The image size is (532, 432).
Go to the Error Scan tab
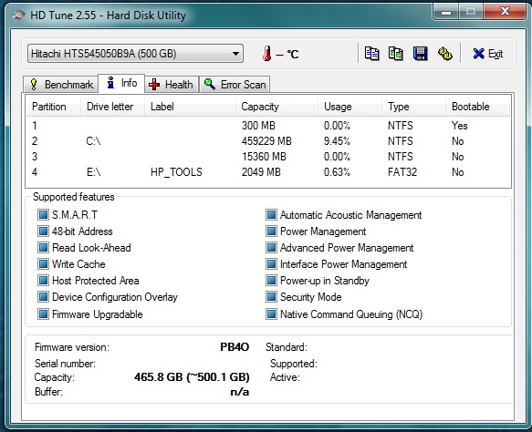(x=235, y=85)
